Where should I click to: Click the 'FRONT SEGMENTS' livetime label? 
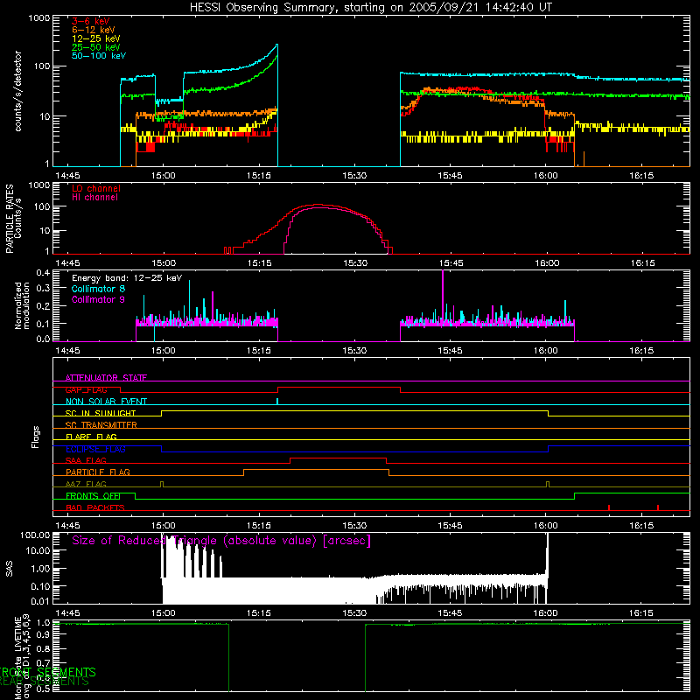tap(48, 672)
